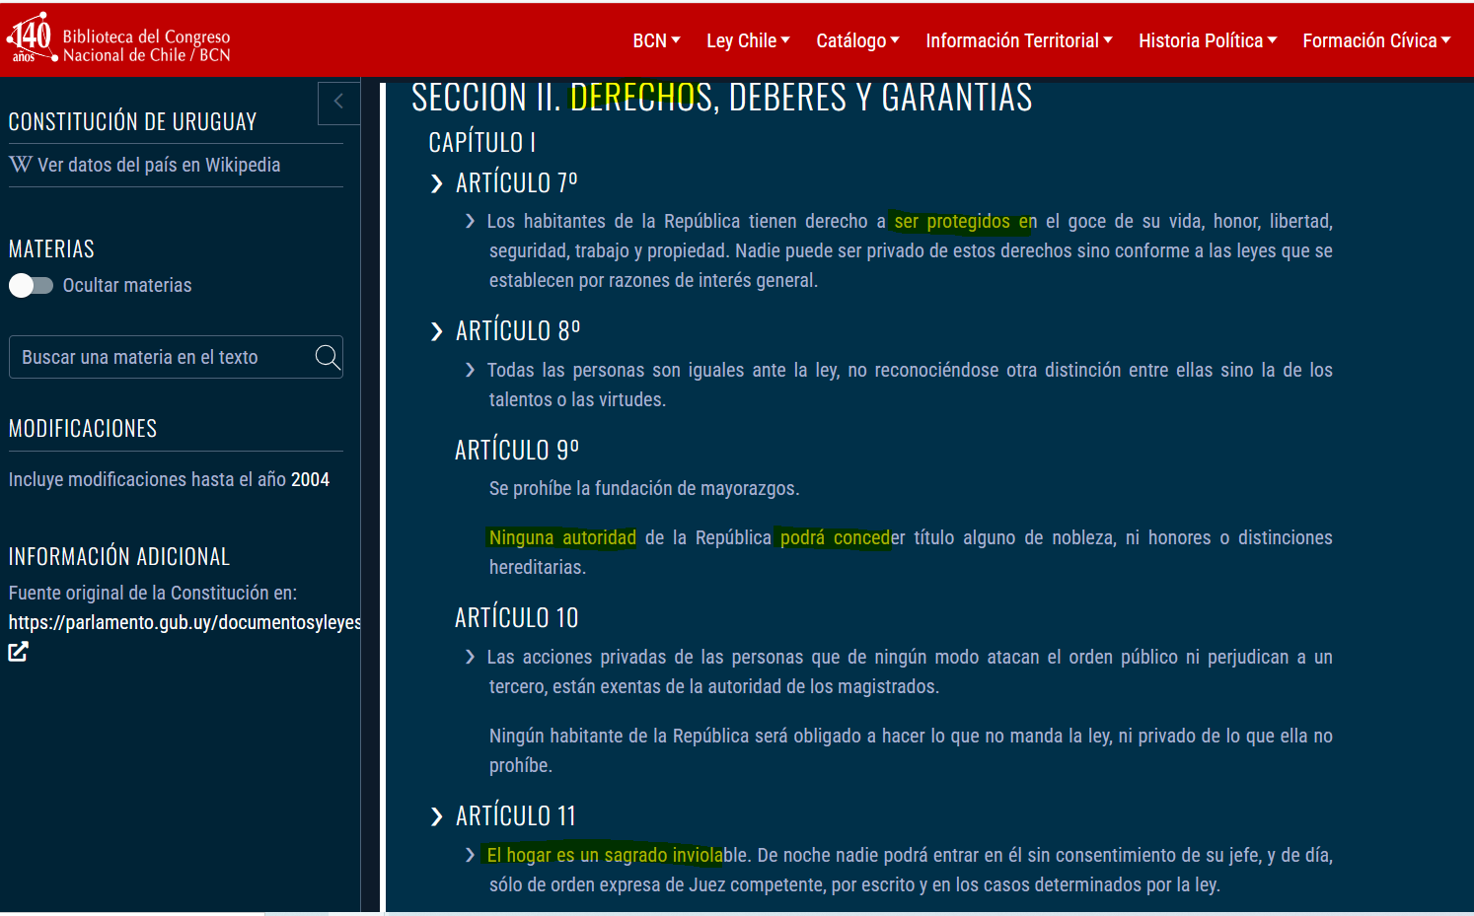Open the Ley Chile dropdown menu
The image size is (1474, 916).
point(748,40)
